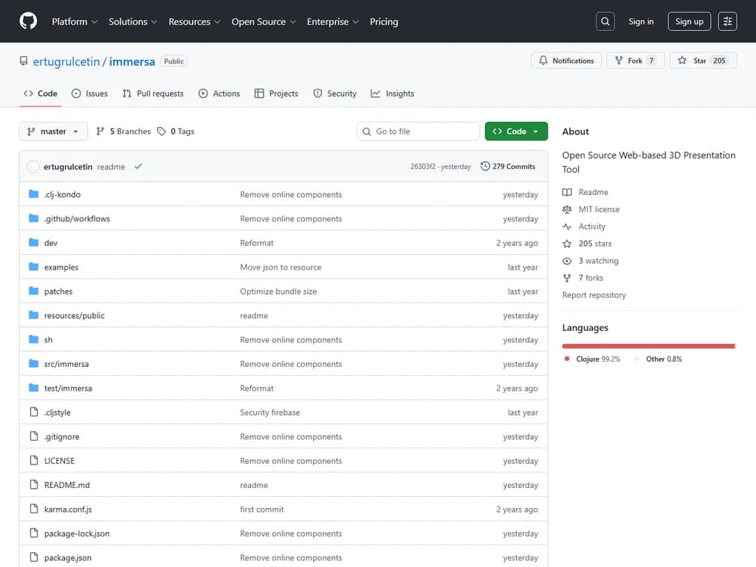
Task: Click the MIT license scale icon
Action: (x=567, y=210)
